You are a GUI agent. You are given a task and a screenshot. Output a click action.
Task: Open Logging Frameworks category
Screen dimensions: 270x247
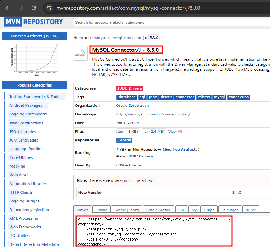pyautogui.click(x=28, y=114)
